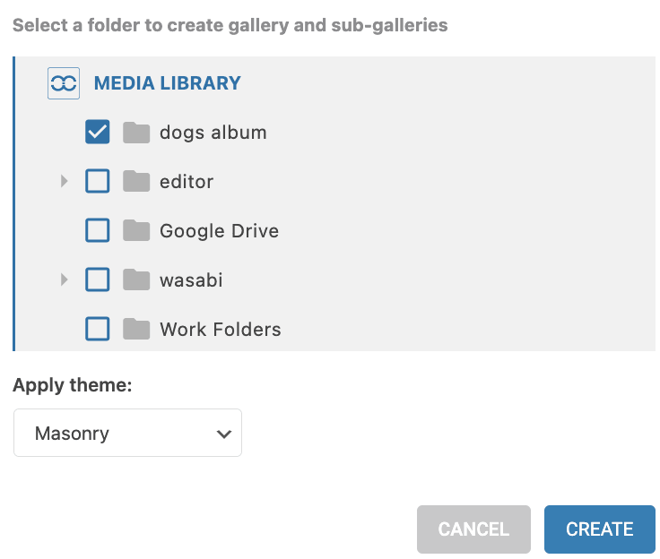Image resolution: width=660 pixels, height=559 pixels.
Task: Select the MEDIA LIBRARY root label
Action: [x=168, y=83]
